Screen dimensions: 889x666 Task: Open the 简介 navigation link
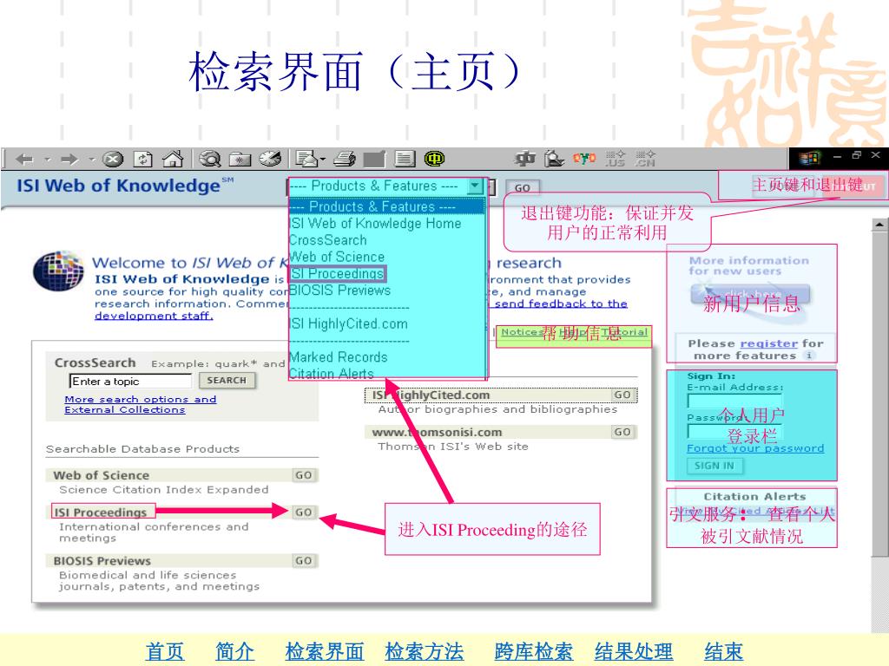tap(234, 651)
